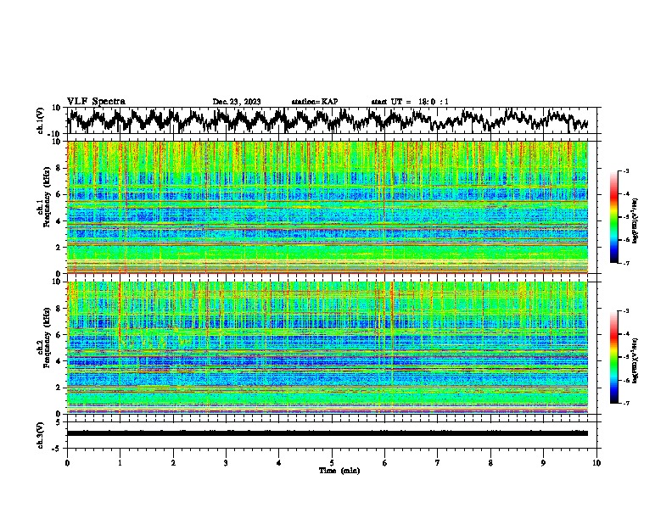Click the ch.2 spectrogram color scale bar
Image resolution: width=672 pixels, height=519 pixels.
click(x=613, y=357)
